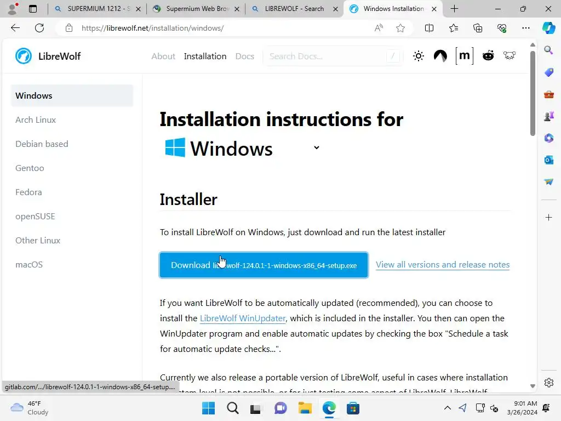Open the tab actions menu icon

coord(32,9)
